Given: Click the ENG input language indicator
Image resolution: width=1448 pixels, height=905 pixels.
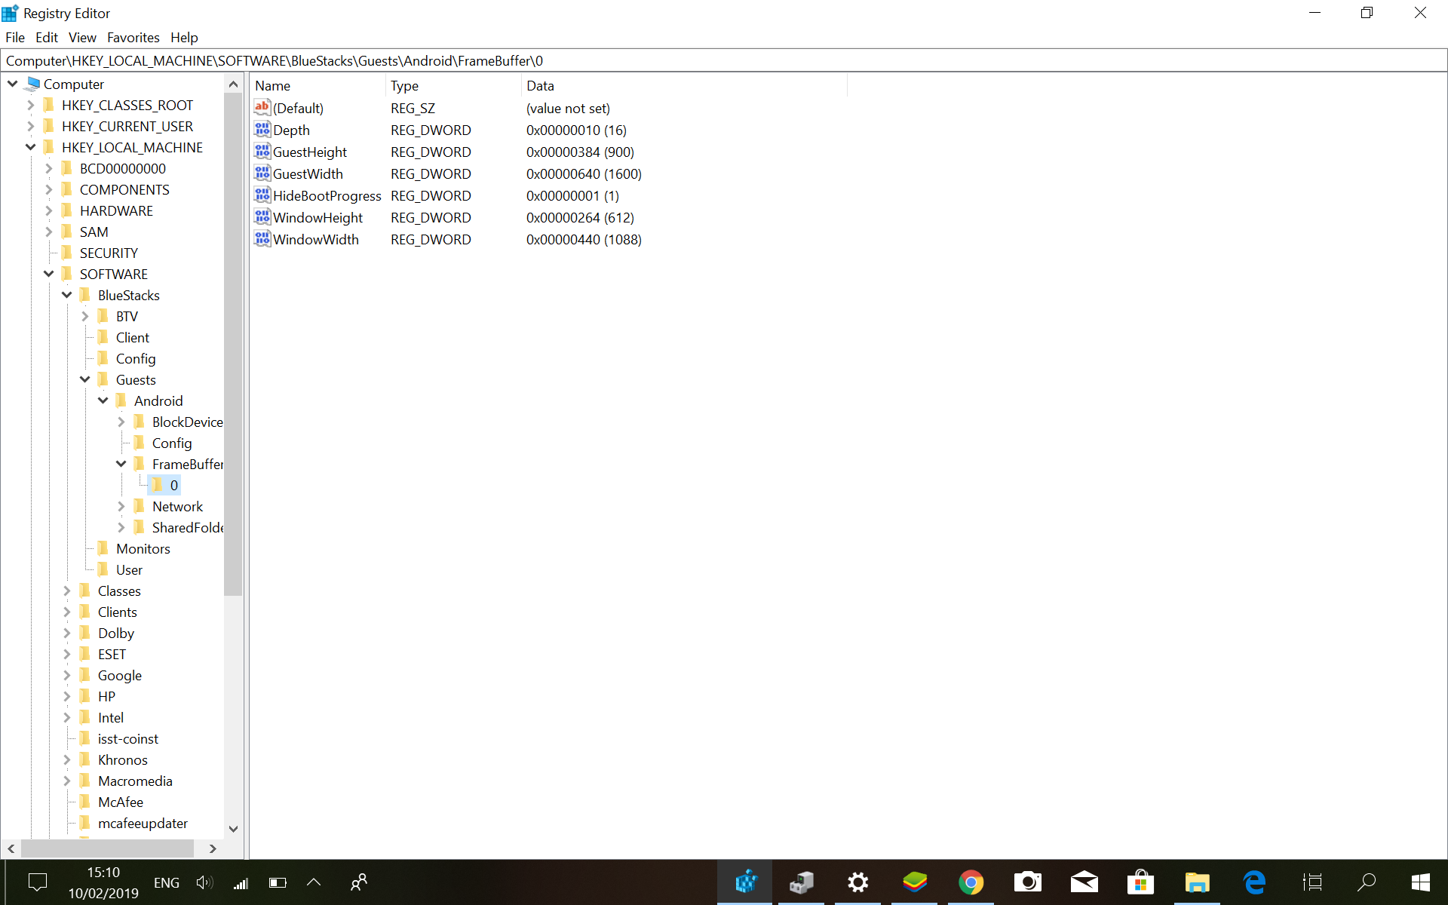Looking at the screenshot, I should click(x=167, y=882).
